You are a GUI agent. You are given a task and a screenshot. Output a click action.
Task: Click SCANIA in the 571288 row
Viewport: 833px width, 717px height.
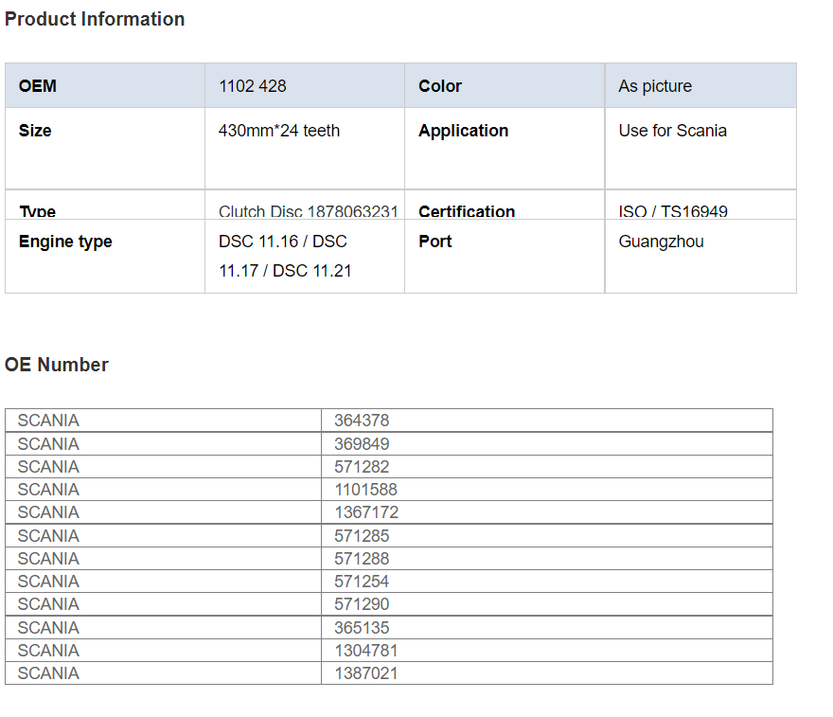48,559
